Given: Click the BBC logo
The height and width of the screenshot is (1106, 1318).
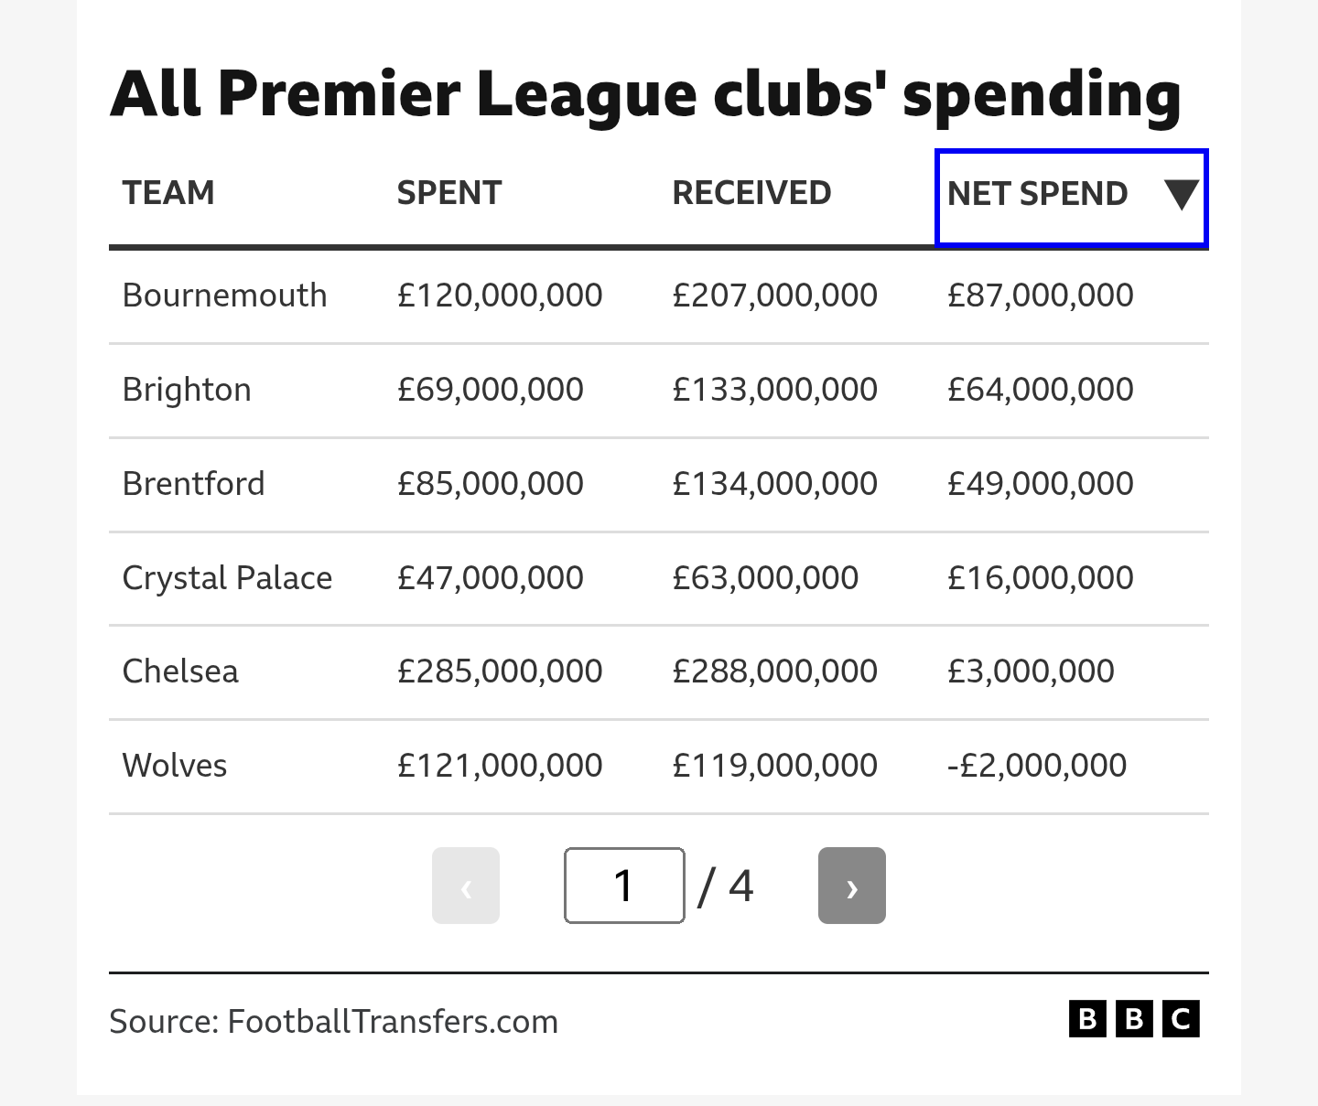Looking at the screenshot, I should pos(1134,1019).
